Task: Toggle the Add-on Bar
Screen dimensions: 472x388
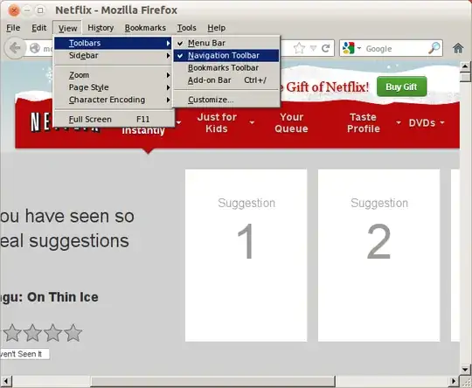Action: (226, 80)
